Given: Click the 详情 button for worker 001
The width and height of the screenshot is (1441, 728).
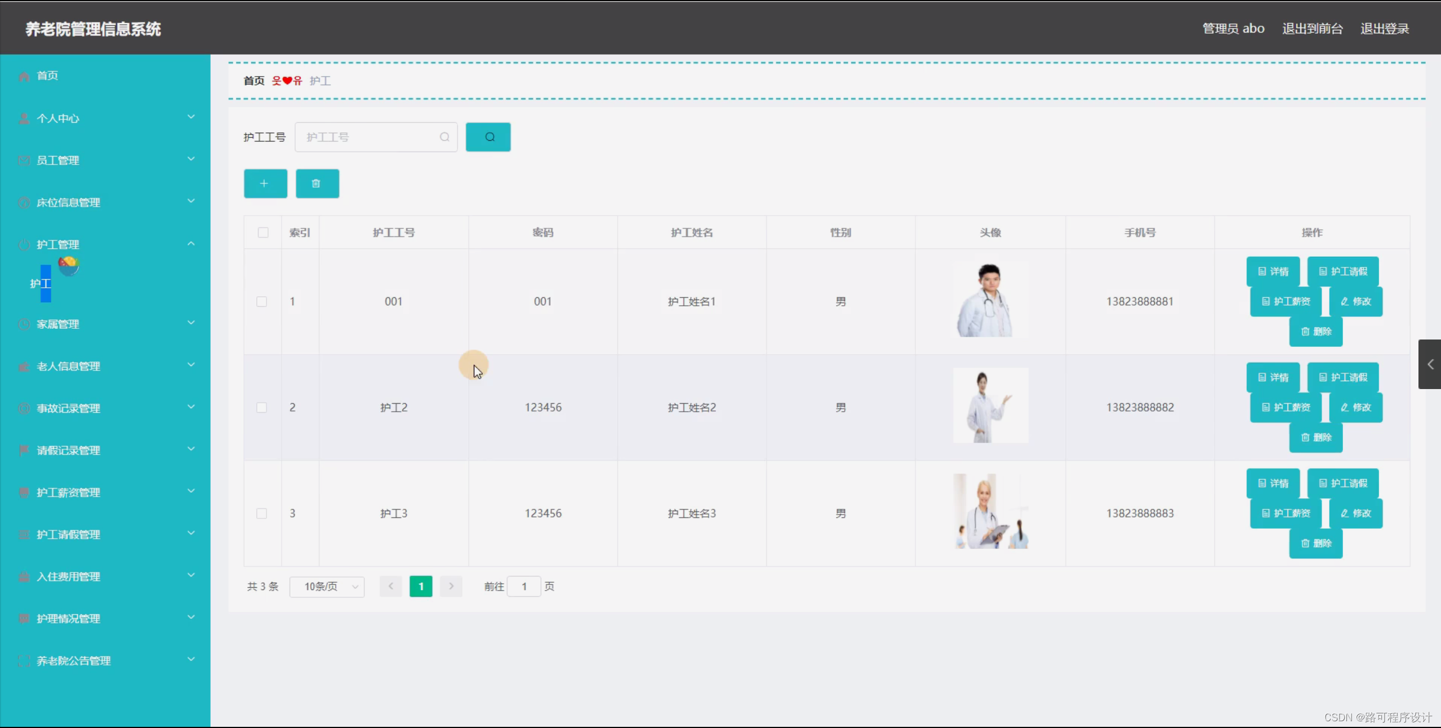Looking at the screenshot, I should coord(1274,271).
